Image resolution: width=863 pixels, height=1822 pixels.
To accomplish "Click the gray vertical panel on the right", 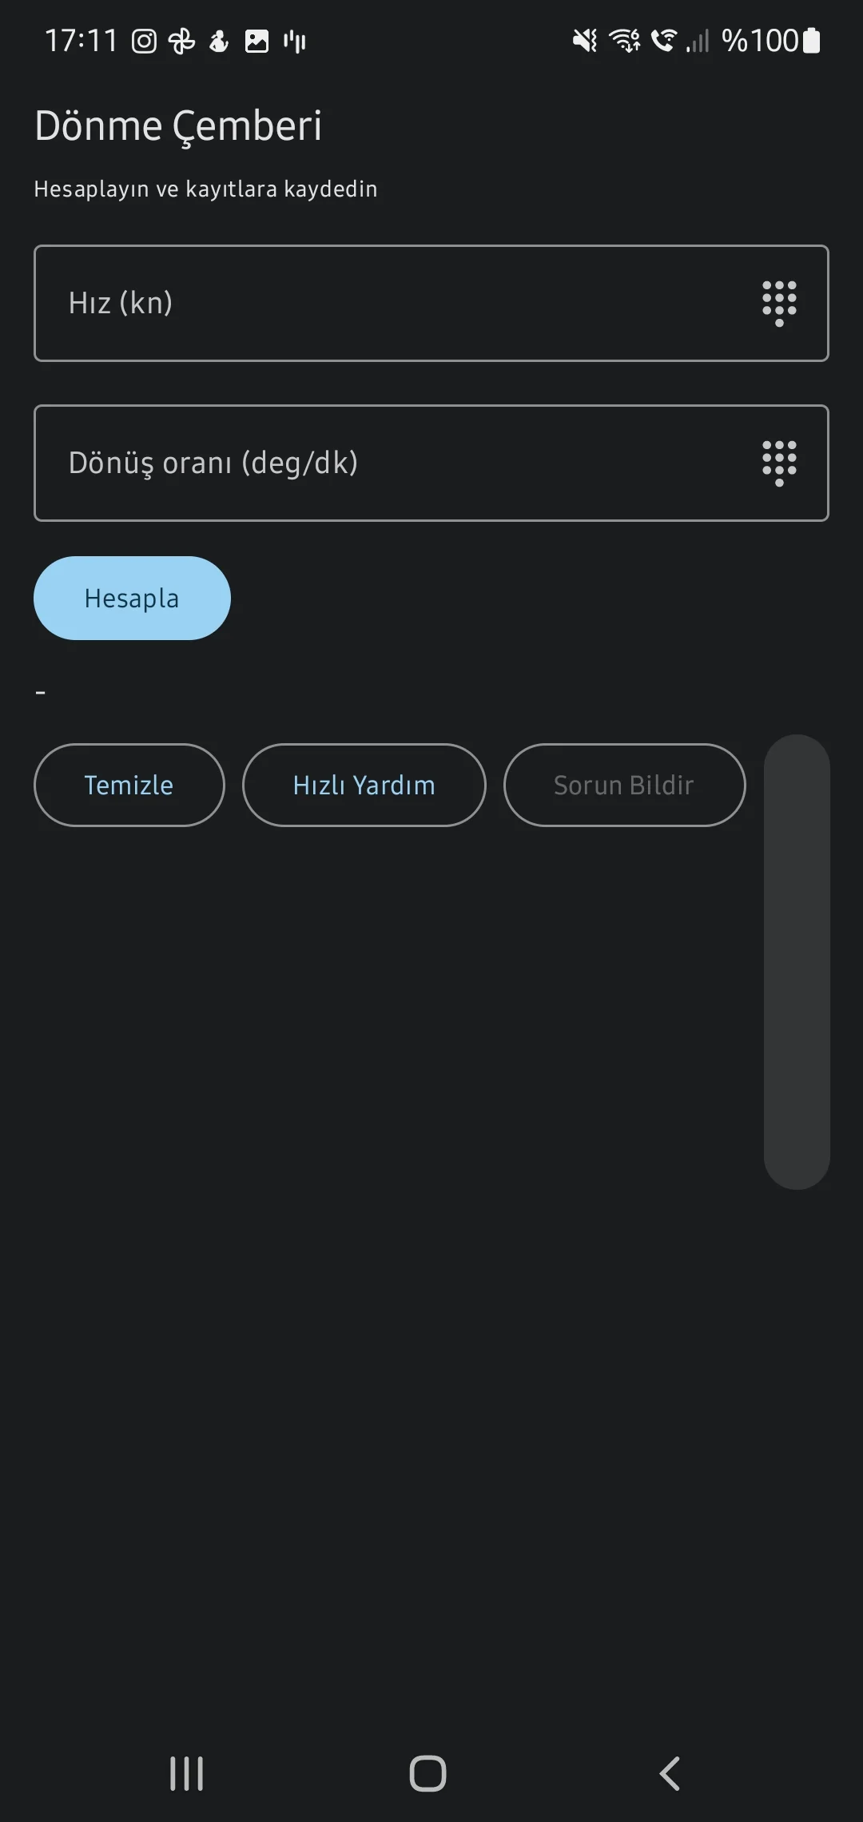I will tap(797, 961).
